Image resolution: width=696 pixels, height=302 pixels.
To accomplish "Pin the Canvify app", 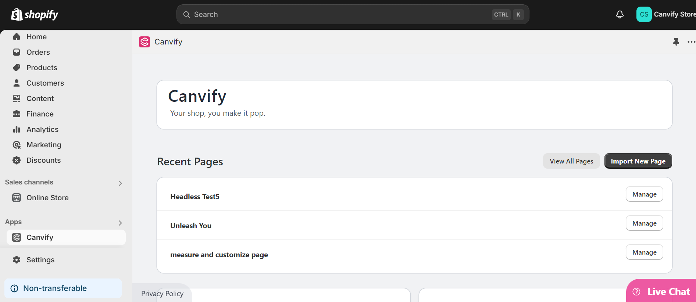I will coord(676,42).
